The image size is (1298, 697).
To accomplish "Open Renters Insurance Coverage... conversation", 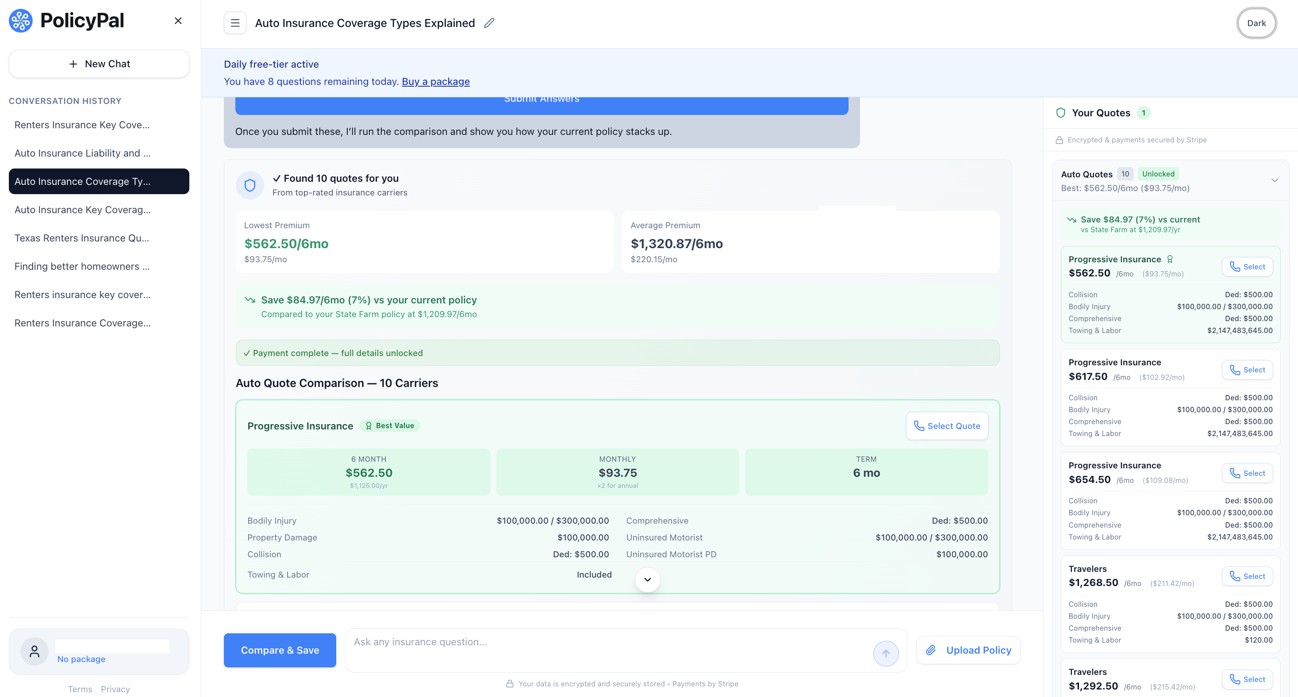I will [x=99, y=323].
